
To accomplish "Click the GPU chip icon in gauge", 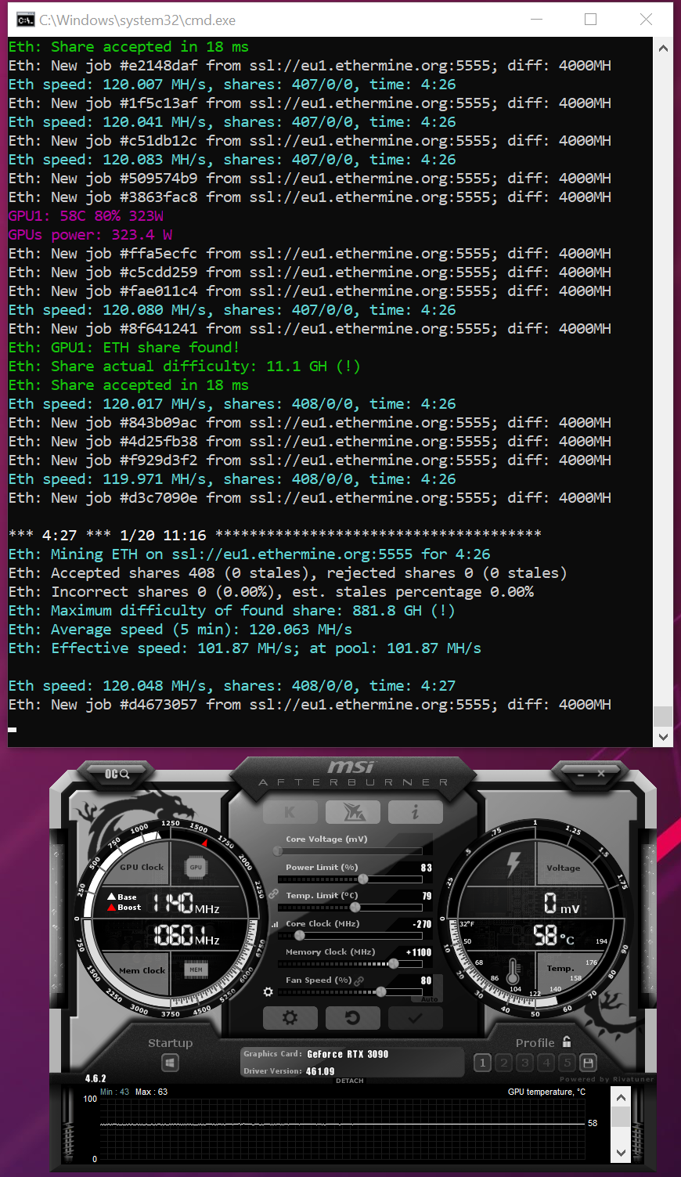I will click(196, 867).
